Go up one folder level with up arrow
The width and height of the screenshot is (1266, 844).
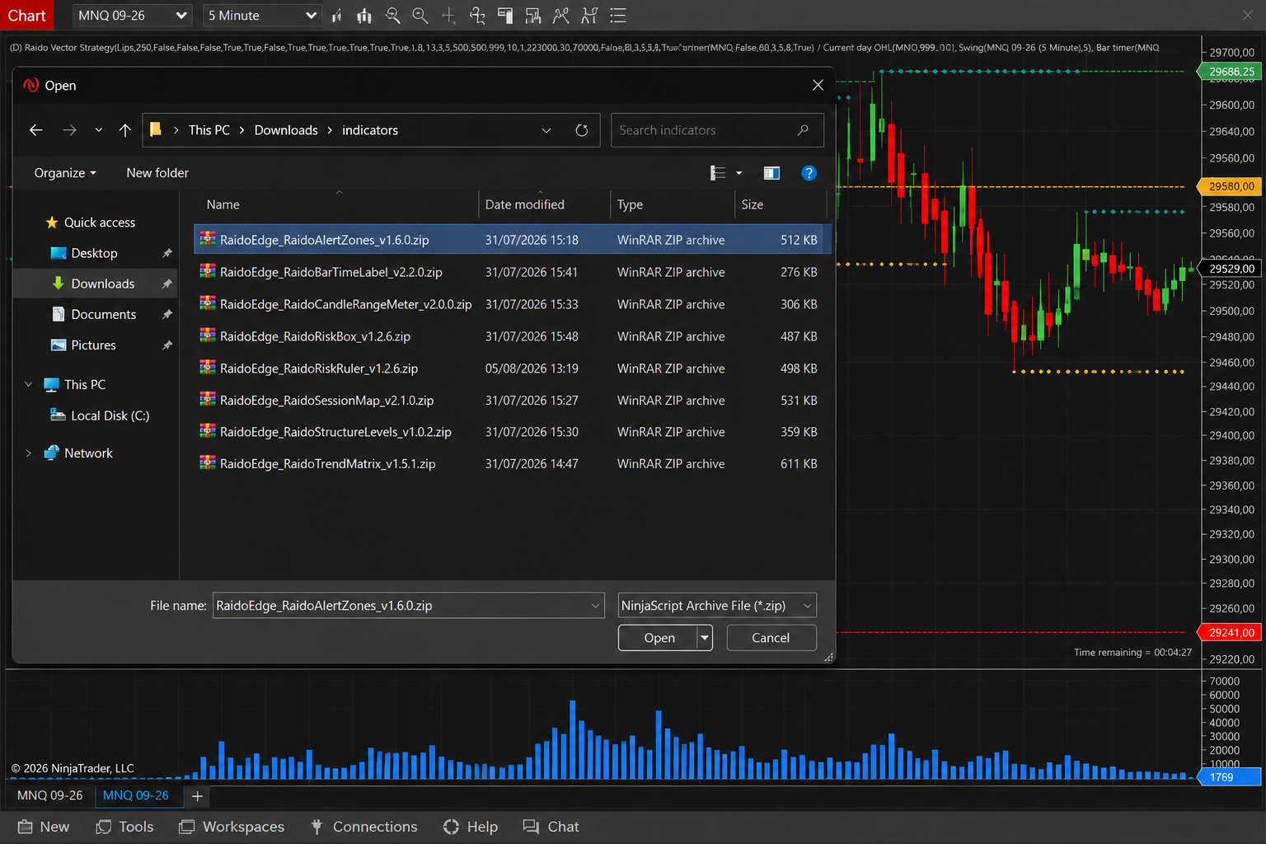(x=125, y=130)
